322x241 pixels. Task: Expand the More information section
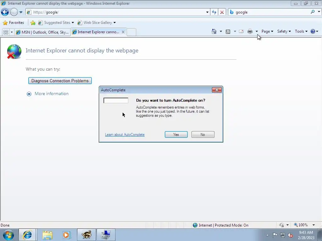(x=29, y=94)
